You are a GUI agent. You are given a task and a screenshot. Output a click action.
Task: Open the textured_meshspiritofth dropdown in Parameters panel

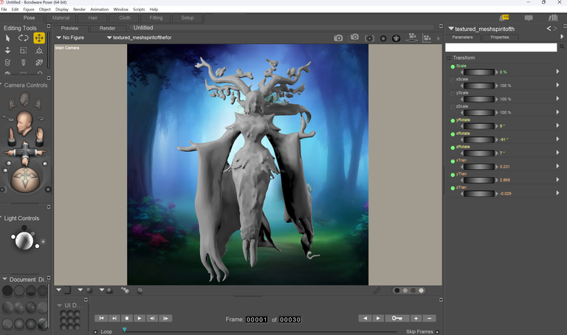point(481,29)
